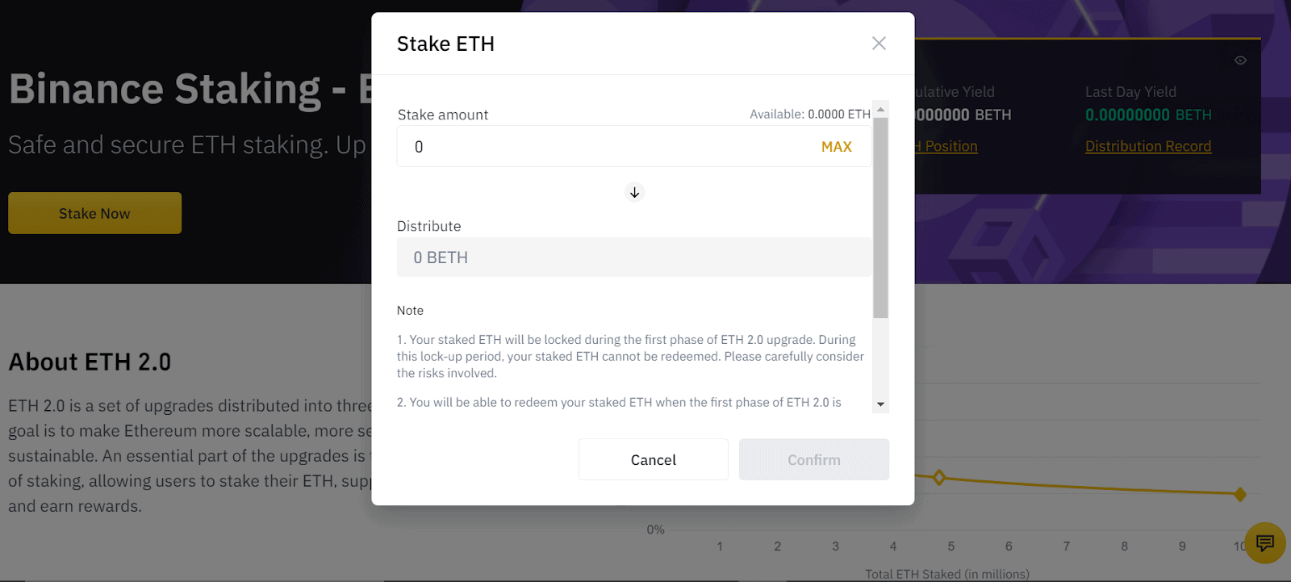Click the diamond marker near 4 million ETH
The image size is (1291, 582).
(938, 477)
